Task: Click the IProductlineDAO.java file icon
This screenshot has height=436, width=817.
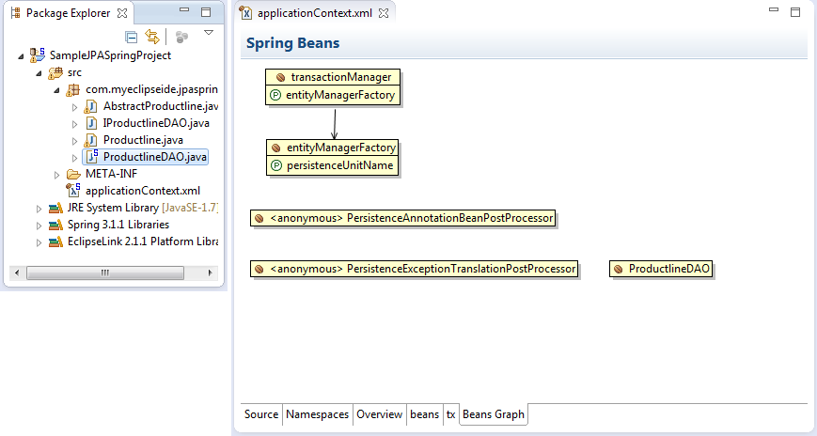Action: point(91,123)
